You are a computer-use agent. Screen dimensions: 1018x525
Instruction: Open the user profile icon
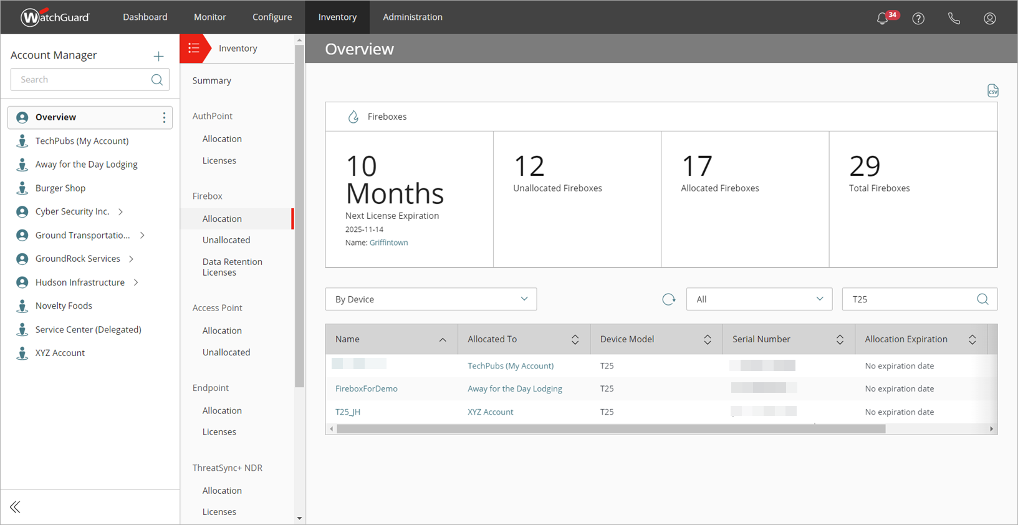point(989,18)
